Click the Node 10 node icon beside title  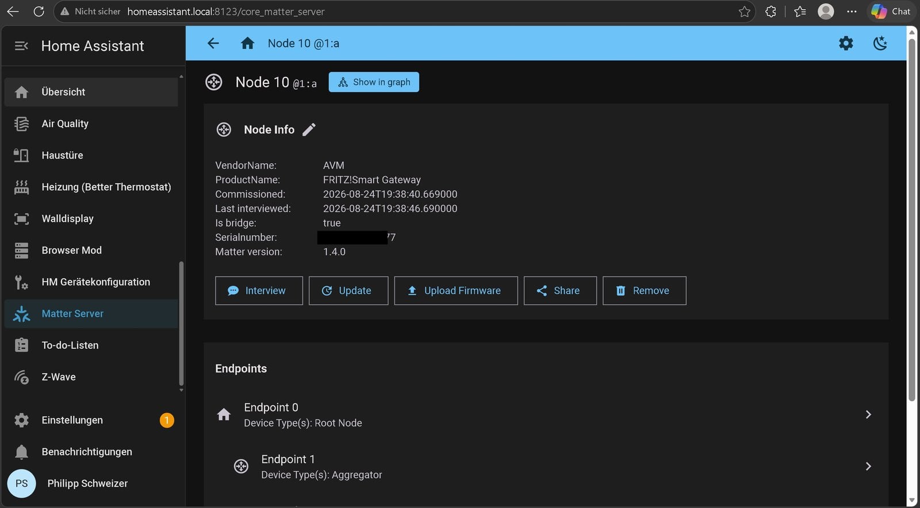click(214, 82)
